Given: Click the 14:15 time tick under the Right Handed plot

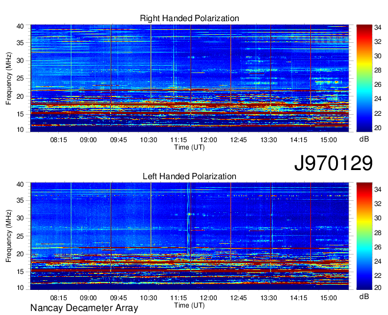Looking at the screenshot, I should [x=298, y=140].
